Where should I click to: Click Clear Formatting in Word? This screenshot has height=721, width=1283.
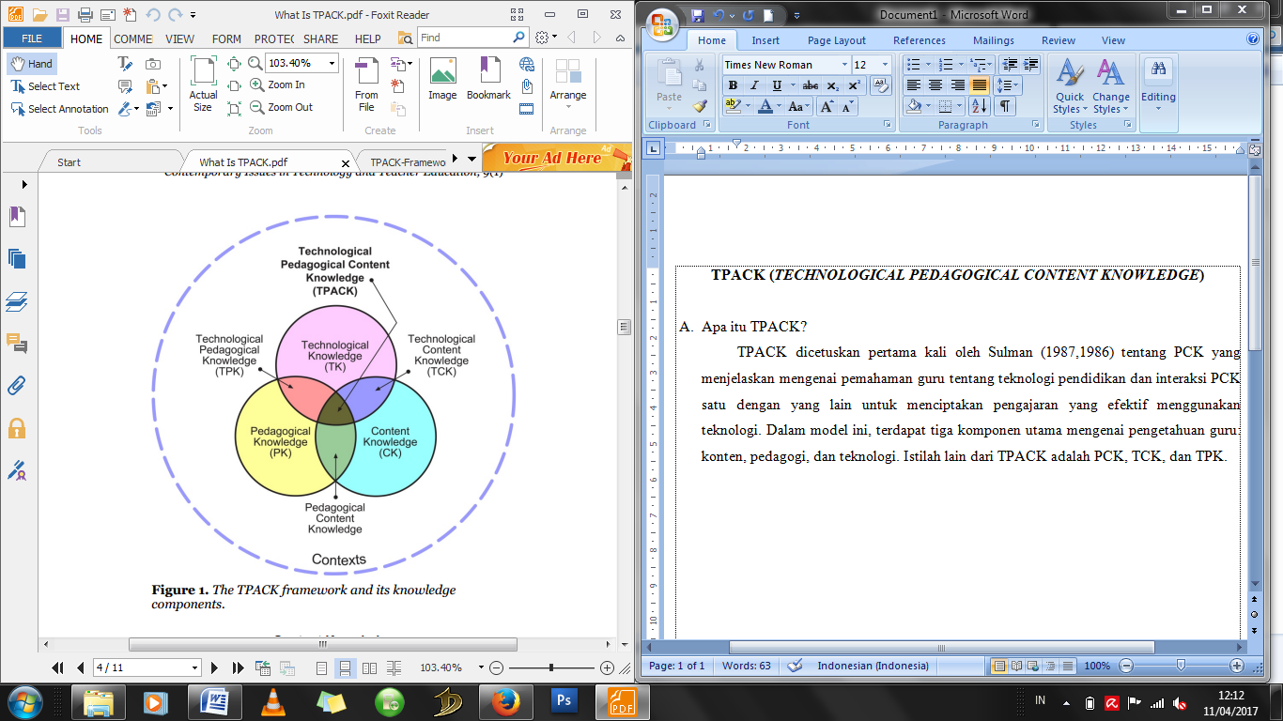pyautogui.click(x=881, y=85)
